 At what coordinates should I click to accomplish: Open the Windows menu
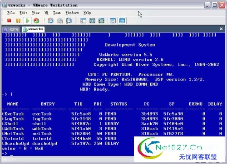pyautogui.click(x=72, y=13)
